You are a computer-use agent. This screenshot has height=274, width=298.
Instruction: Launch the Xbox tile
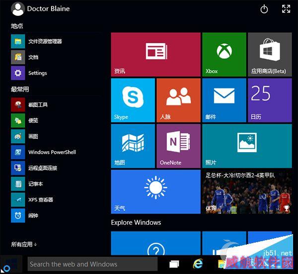click(x=224, y=54)
